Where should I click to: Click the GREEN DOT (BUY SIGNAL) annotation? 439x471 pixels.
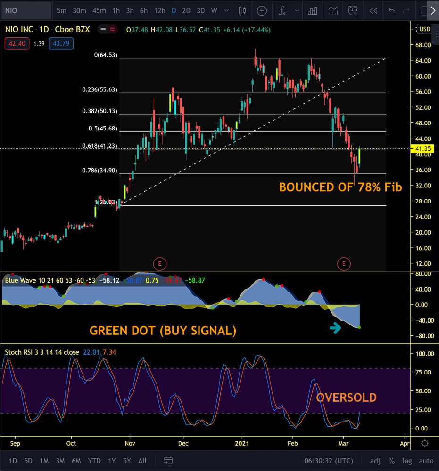(163, 331)
